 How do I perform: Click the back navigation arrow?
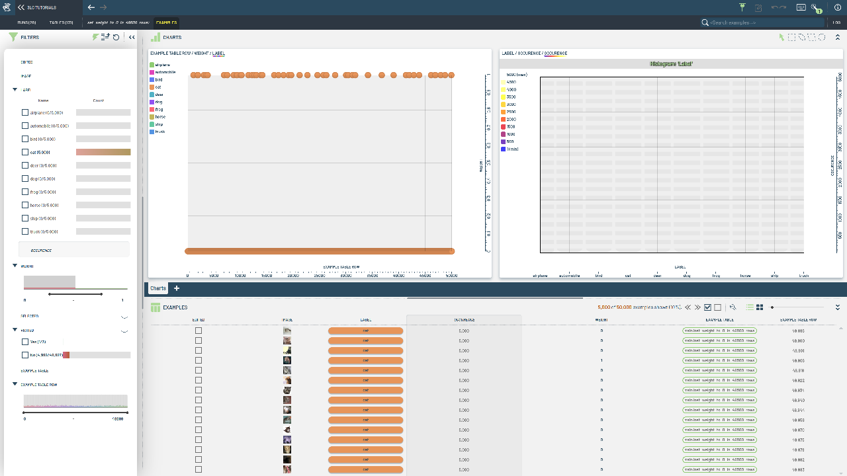point(91,7)
